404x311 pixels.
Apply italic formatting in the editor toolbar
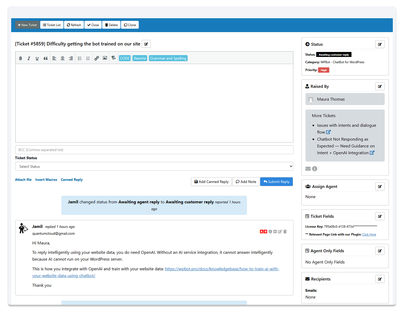pyautogui.click(x=29, y=58)
